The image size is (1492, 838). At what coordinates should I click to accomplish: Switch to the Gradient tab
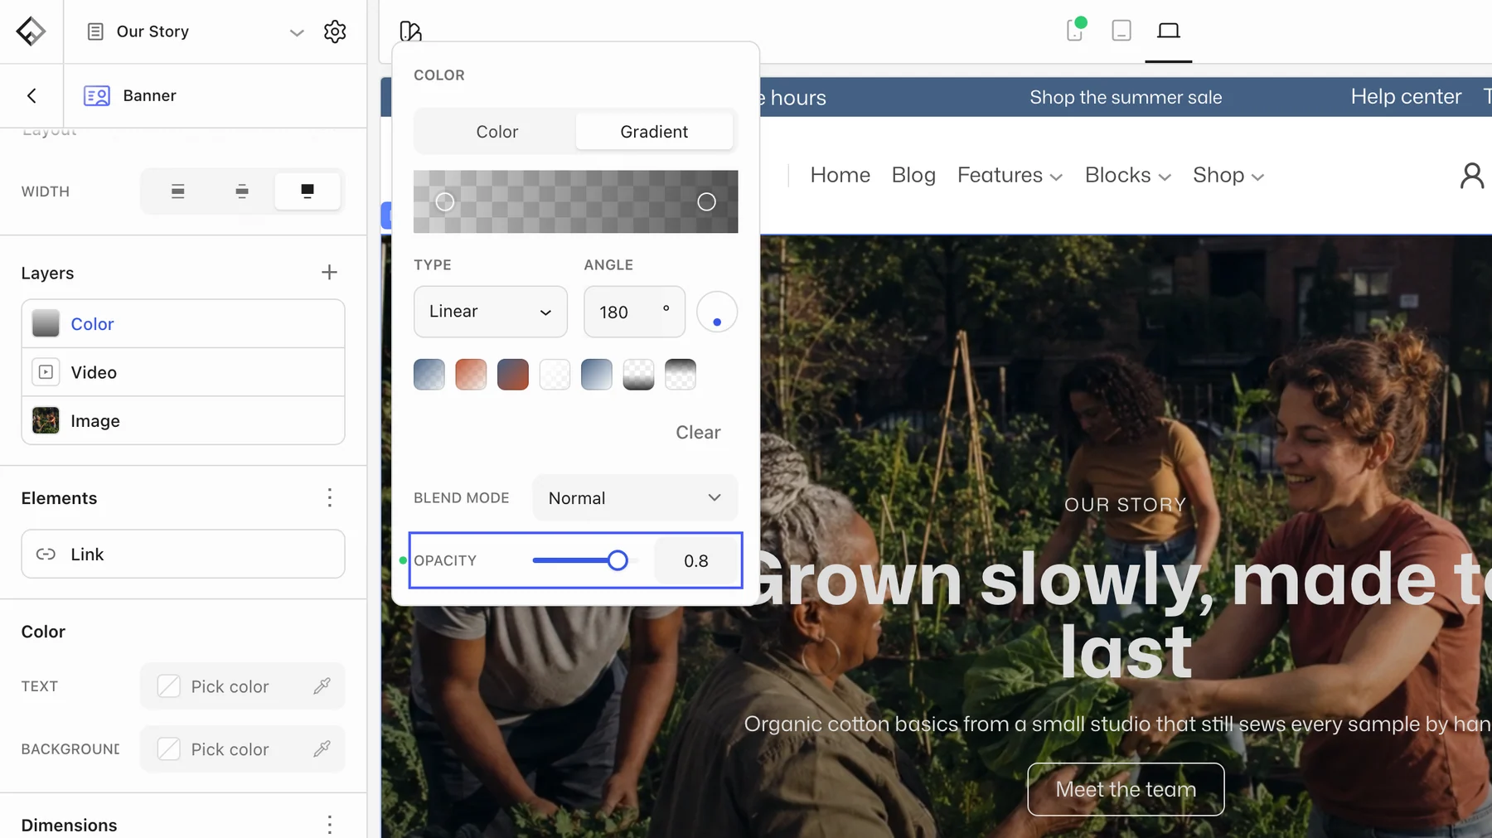pyautogui.click(x=654, y=132)
